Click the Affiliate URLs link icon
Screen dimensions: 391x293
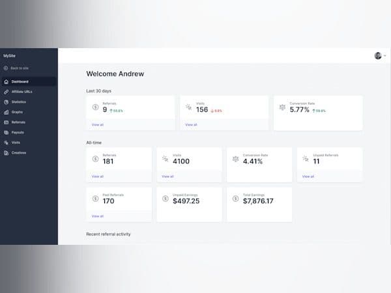tap(7, 92)
